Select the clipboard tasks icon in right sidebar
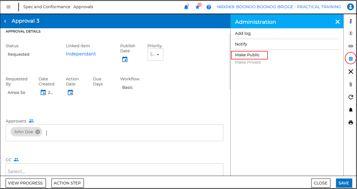This screenshot has width=357, height=189. (x=350, y=58)
